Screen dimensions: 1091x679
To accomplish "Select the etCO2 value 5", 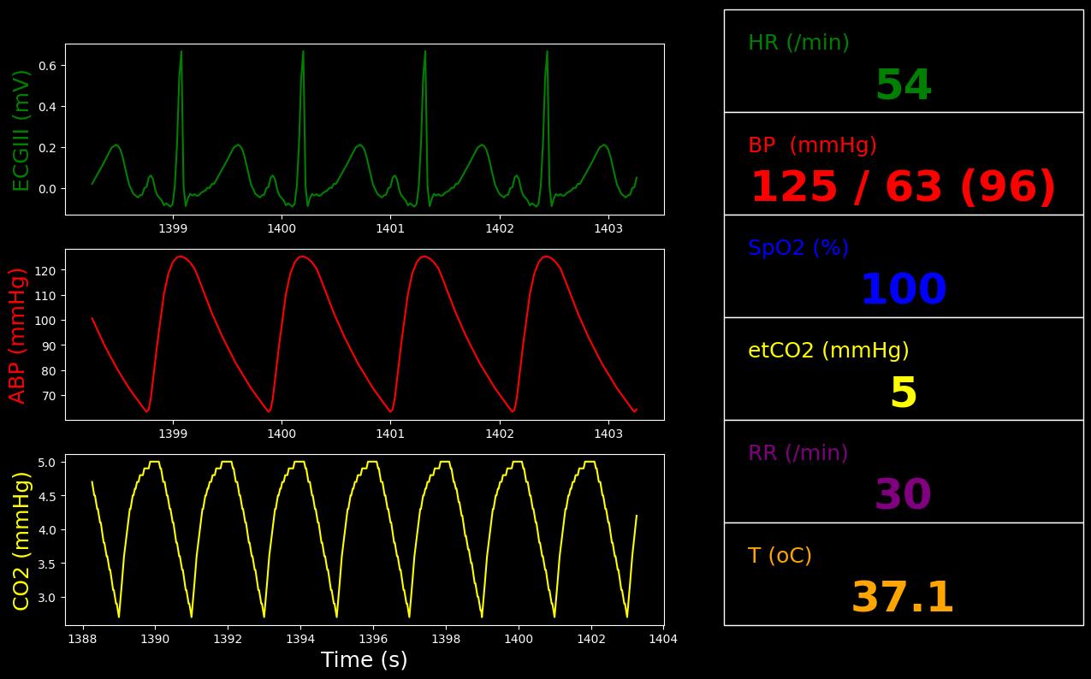I will pyautogui.click(x=903, y=393).
